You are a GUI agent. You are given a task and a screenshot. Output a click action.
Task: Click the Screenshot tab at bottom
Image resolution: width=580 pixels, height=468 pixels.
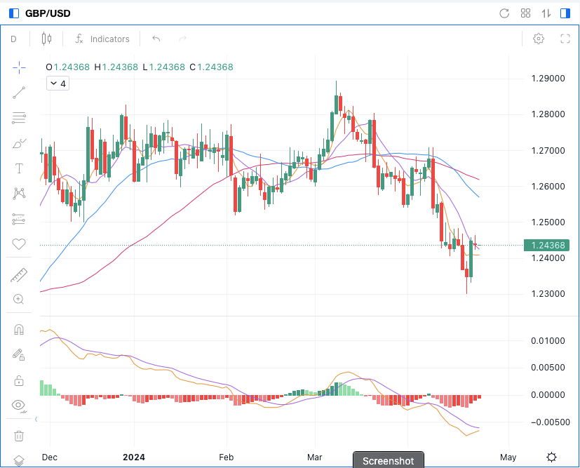pyautogui.click(x=388, y=460)
